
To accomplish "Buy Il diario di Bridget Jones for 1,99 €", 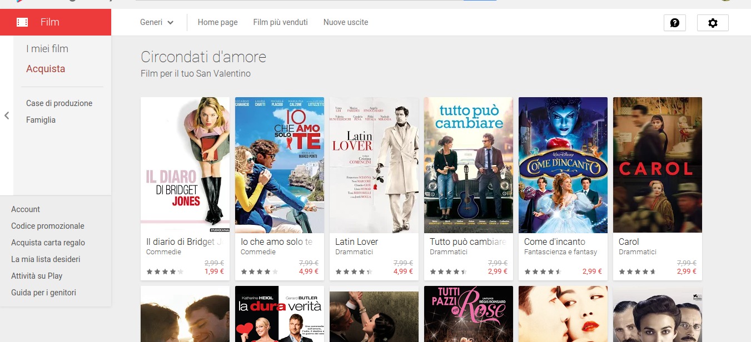I will tap(214, 271).
